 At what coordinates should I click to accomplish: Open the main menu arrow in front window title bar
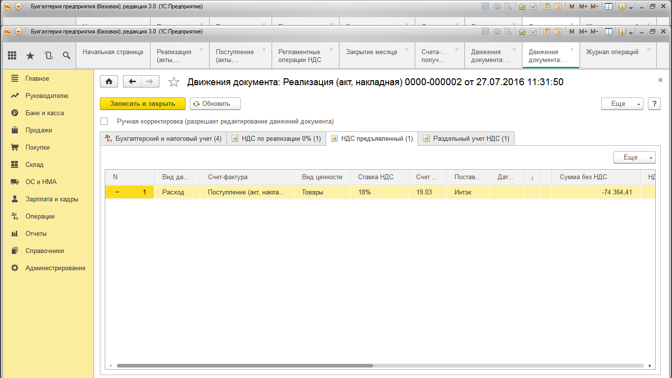19,31
